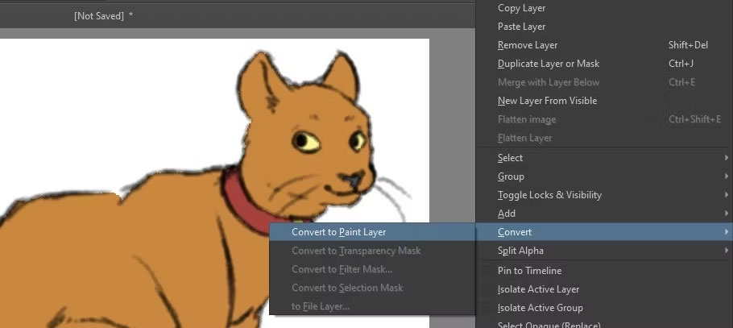Select Pin to Timeline

[x=604, y=271]
